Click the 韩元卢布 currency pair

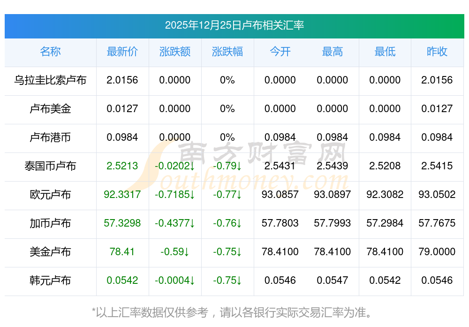[x=50, y=281]
